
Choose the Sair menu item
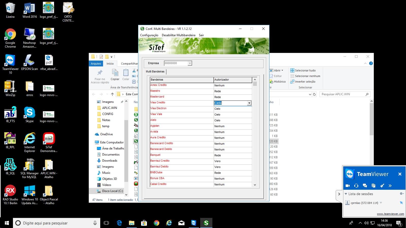pos(201,35)
